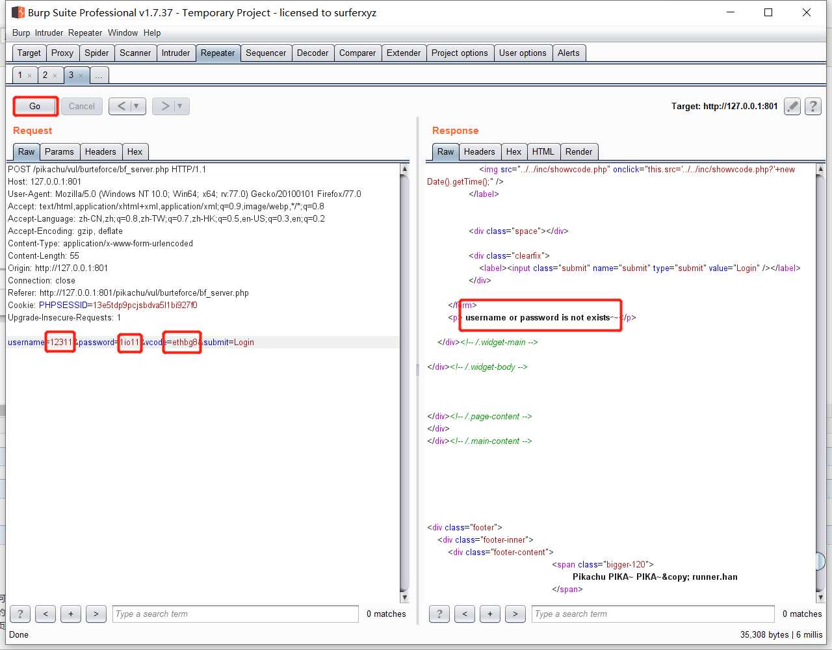This screenshot has height=650, width=832.
Task: Open the Decoder tab
Action: pos(313,53)
